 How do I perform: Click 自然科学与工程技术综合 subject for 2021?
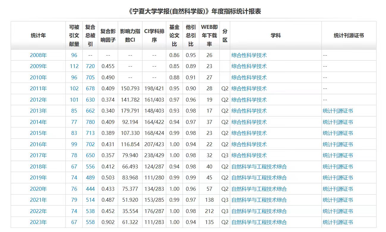[x=259, y=200]
